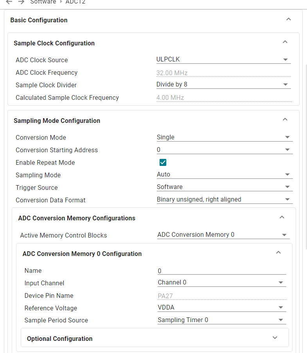Open Sampling Mode dropdown showing Auto
This screenshot has width=307, height=353.
[225, 175]
